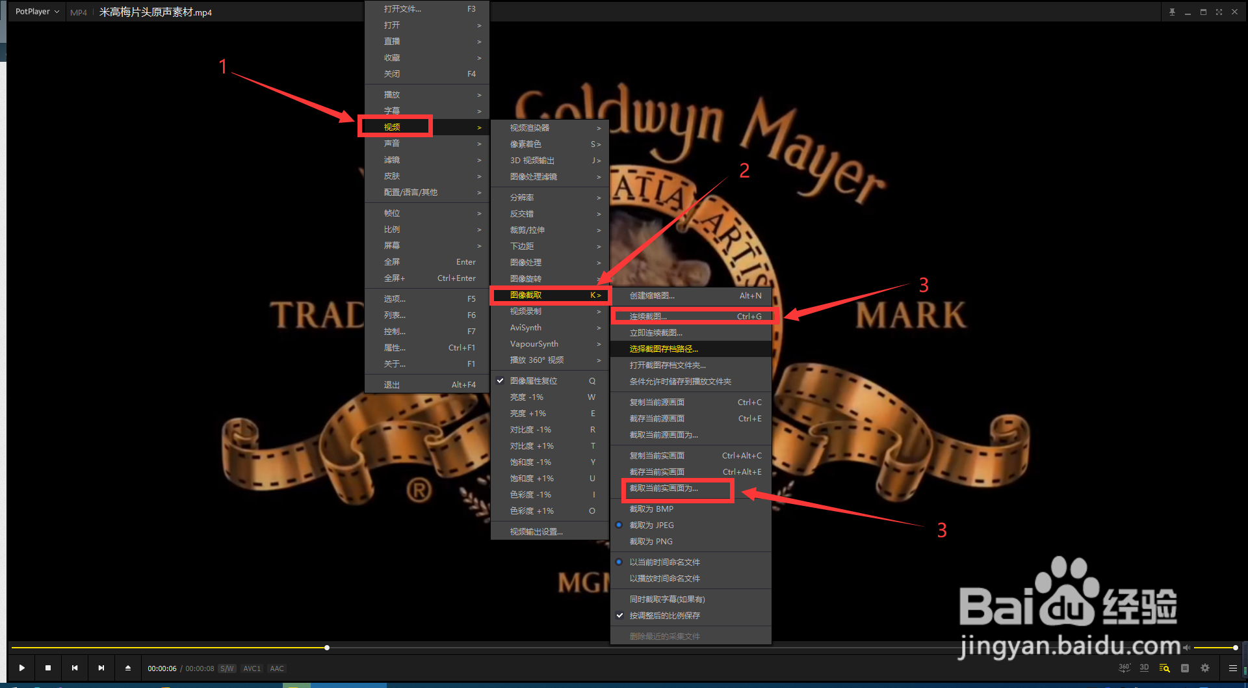Choose 创建缩略图... entry
The width and height of the screenshot is (1248, 688).
pyautogui.click(x=691, y=296)
